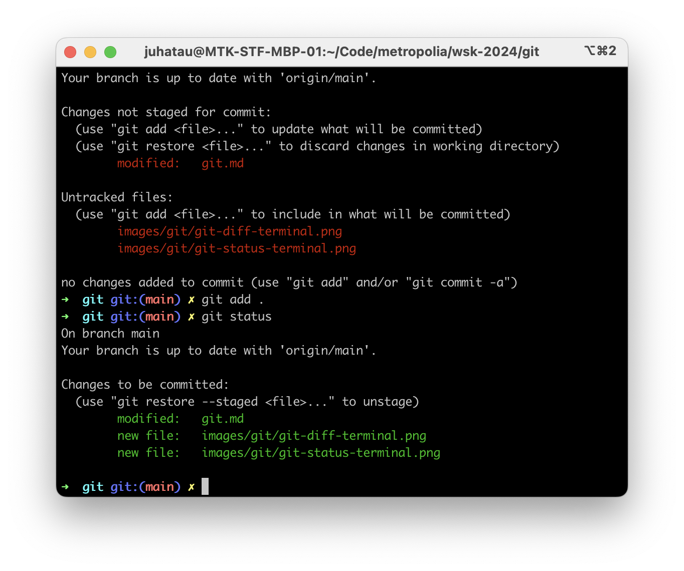
Task: Click the 'git add .' command text
Action: [232, 300]
